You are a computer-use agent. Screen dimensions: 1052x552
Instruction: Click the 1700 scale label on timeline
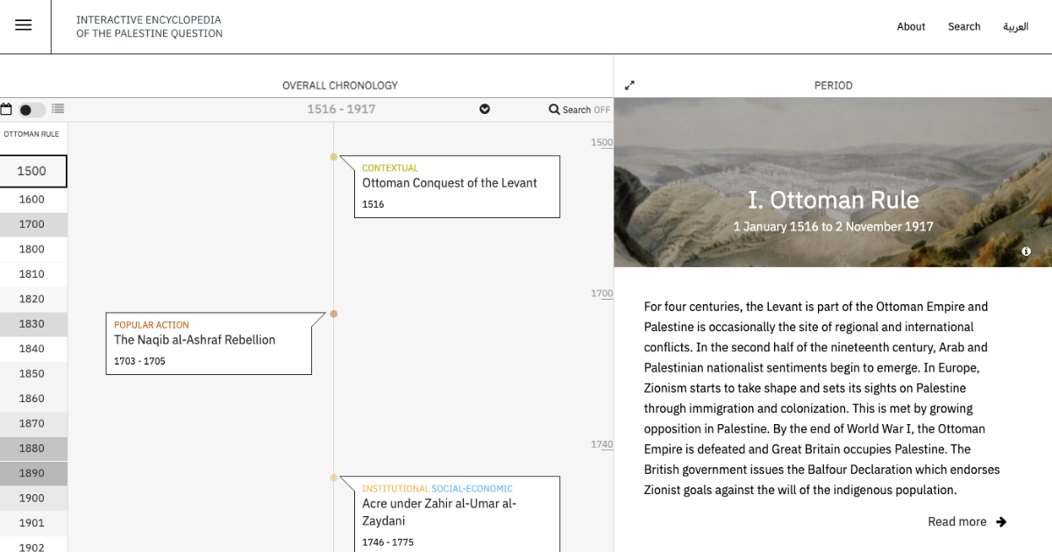(x=601, y=294)
